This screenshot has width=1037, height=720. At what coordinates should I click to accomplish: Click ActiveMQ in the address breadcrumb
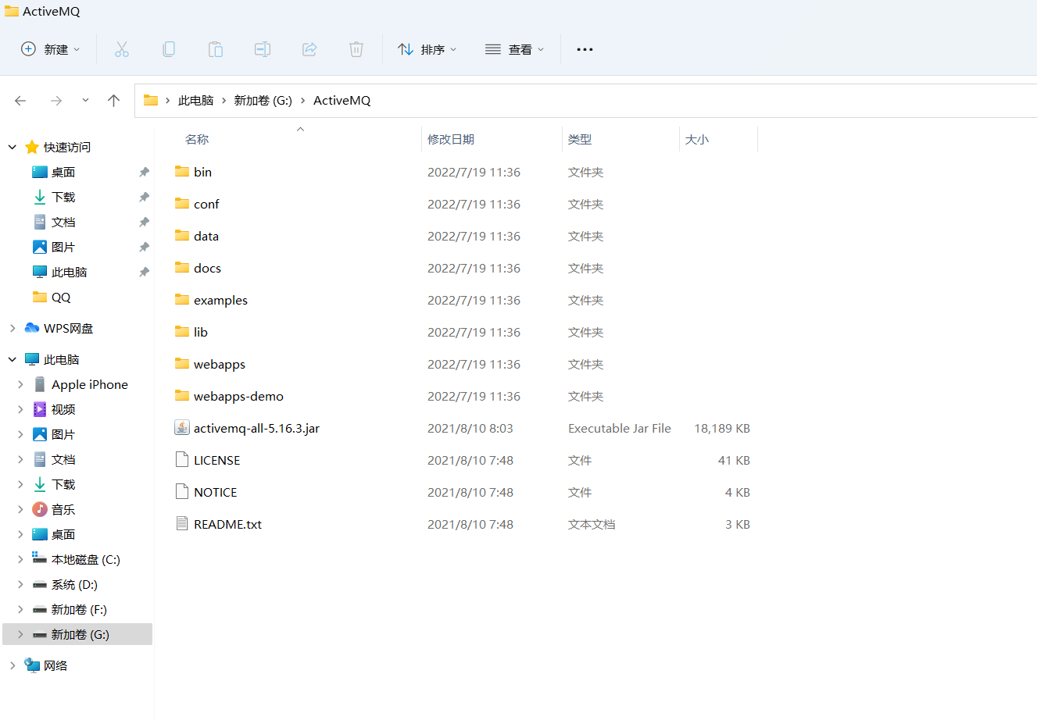point(341,101)
